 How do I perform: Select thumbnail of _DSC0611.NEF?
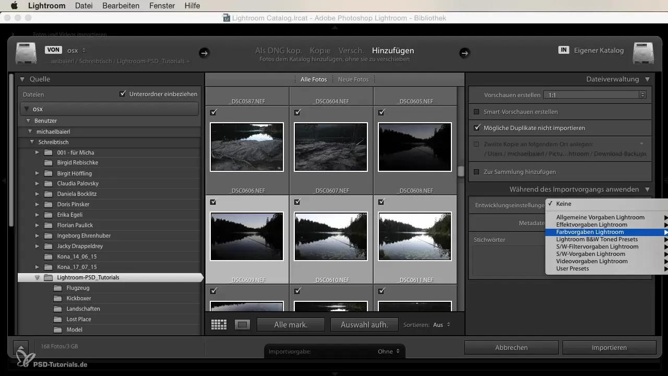(x=414, y=237)
